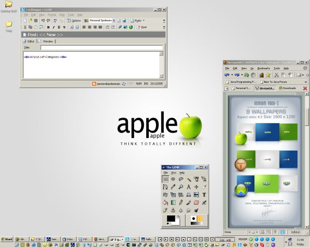The width and height of the screenshot is (310, 248).
Task: Select the Rectangle Select tool in GIMP
Action: [165, 179]
